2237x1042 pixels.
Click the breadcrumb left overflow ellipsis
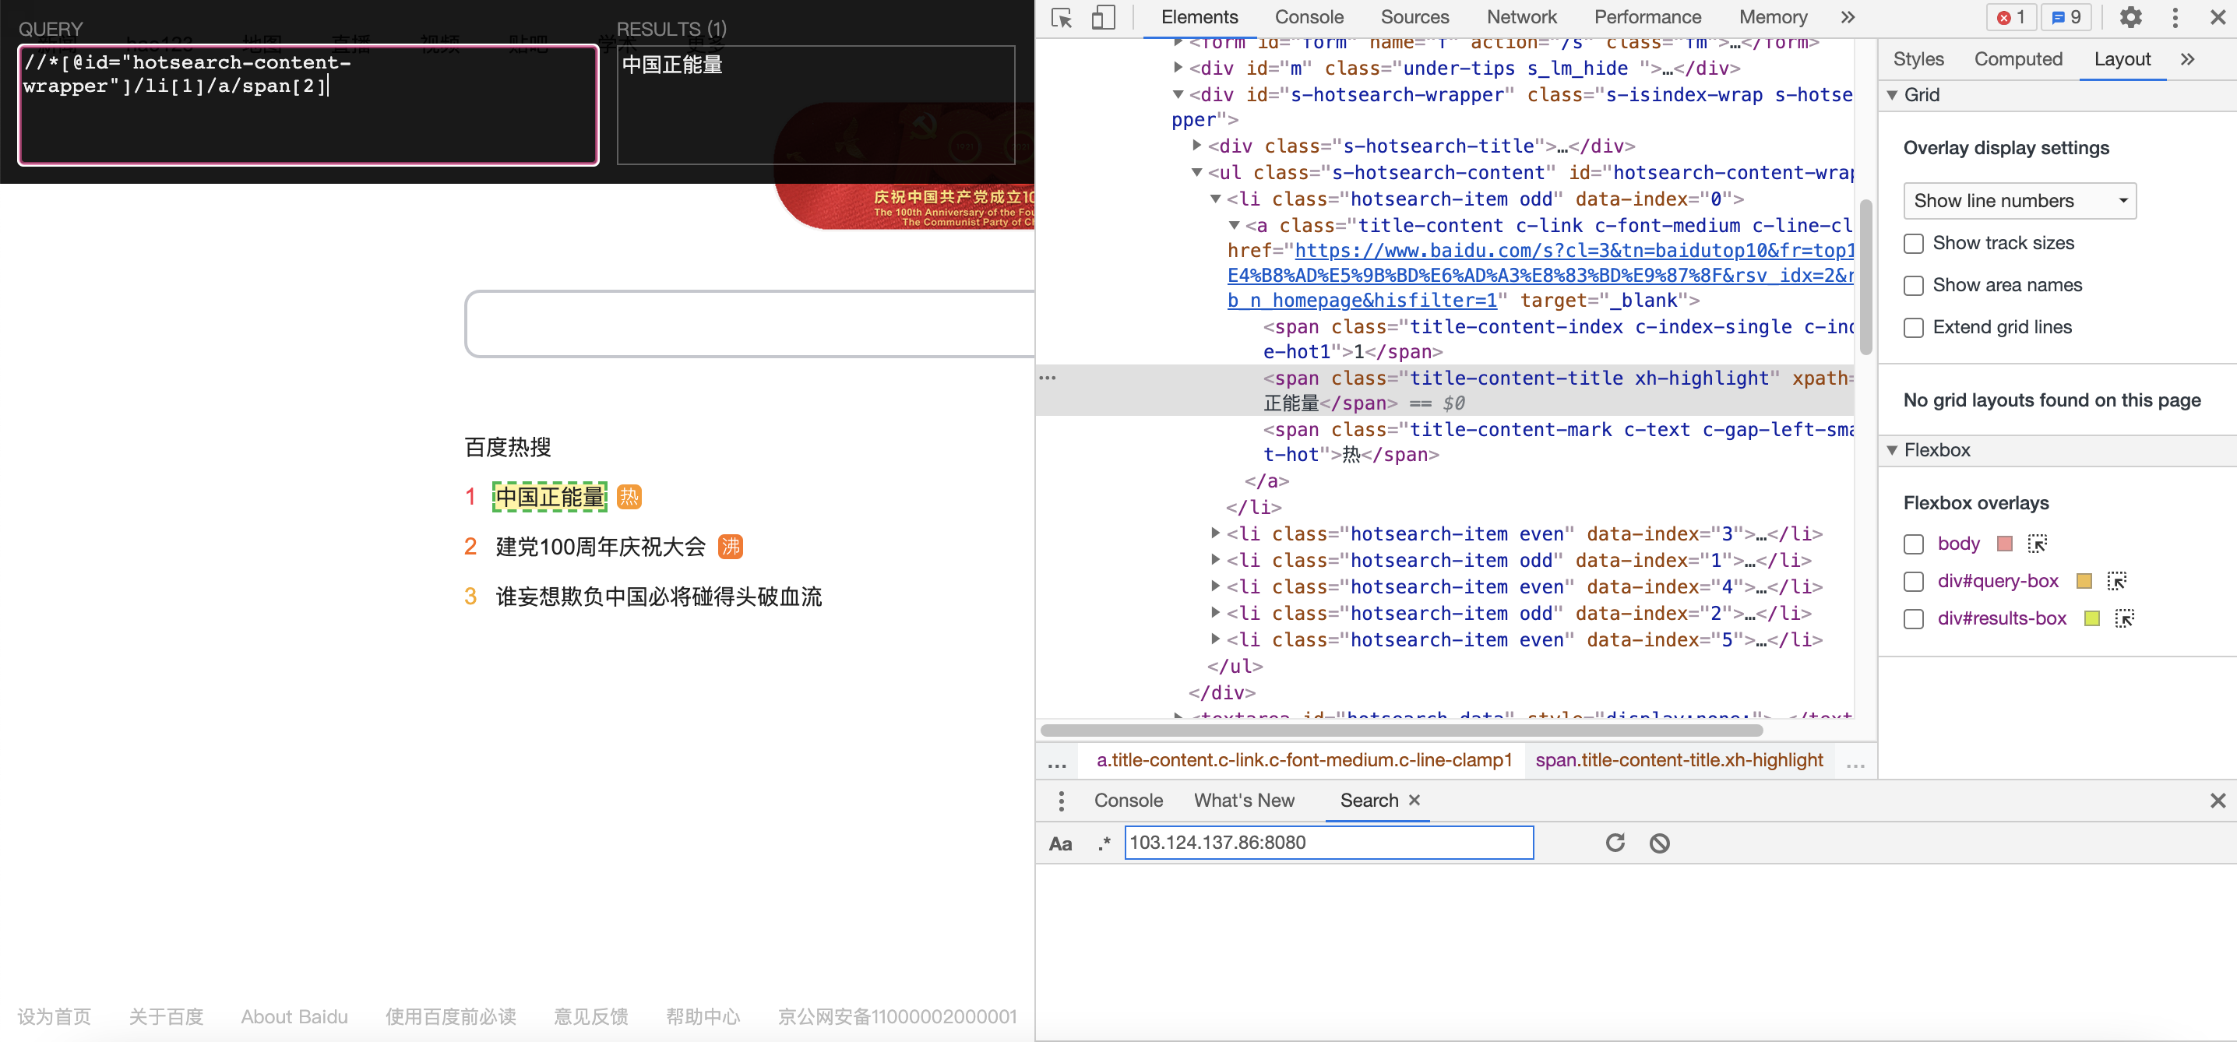coord(1057,763)
